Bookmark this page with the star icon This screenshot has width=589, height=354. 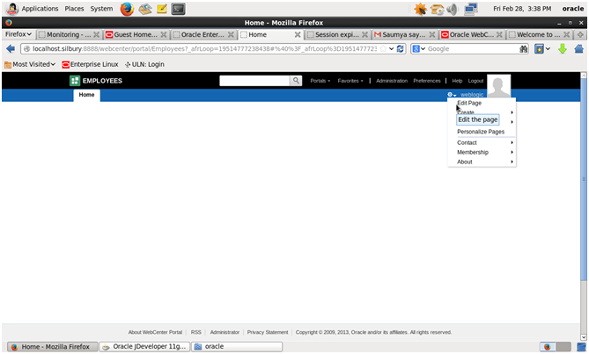click(383, 48)
